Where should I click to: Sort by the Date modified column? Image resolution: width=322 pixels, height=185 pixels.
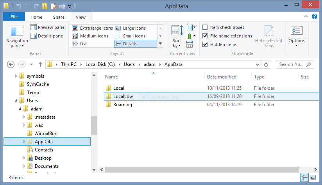point(222,77)
